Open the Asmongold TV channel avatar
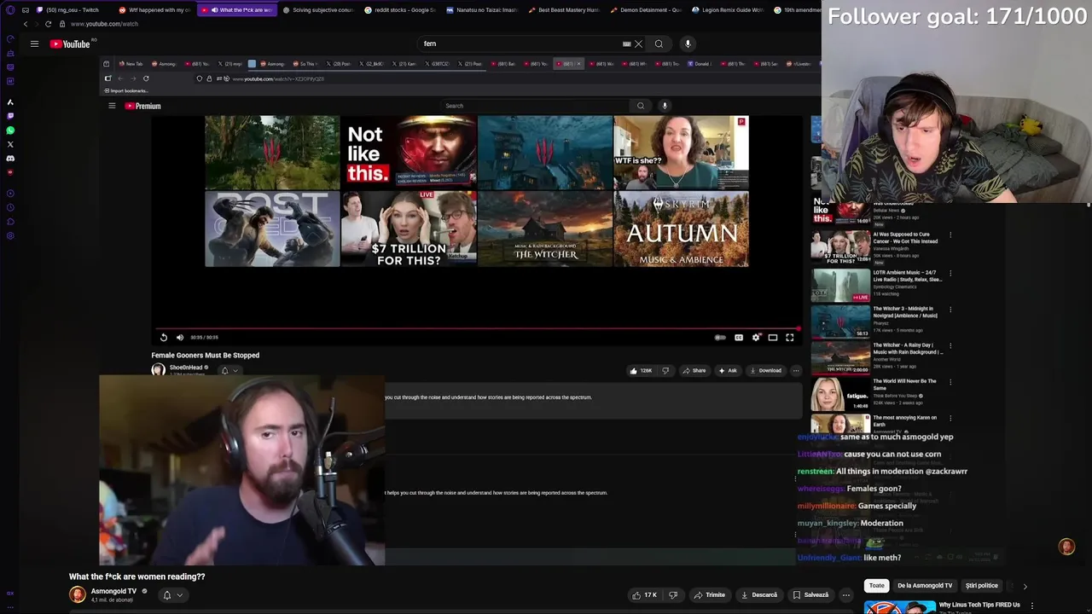The image size is (1092, 614). [78, 594]
